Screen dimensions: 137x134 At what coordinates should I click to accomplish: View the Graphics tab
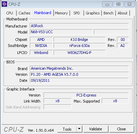pos(93,13)
